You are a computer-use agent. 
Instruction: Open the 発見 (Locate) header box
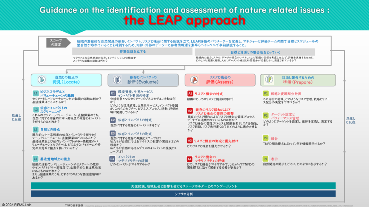68,80
